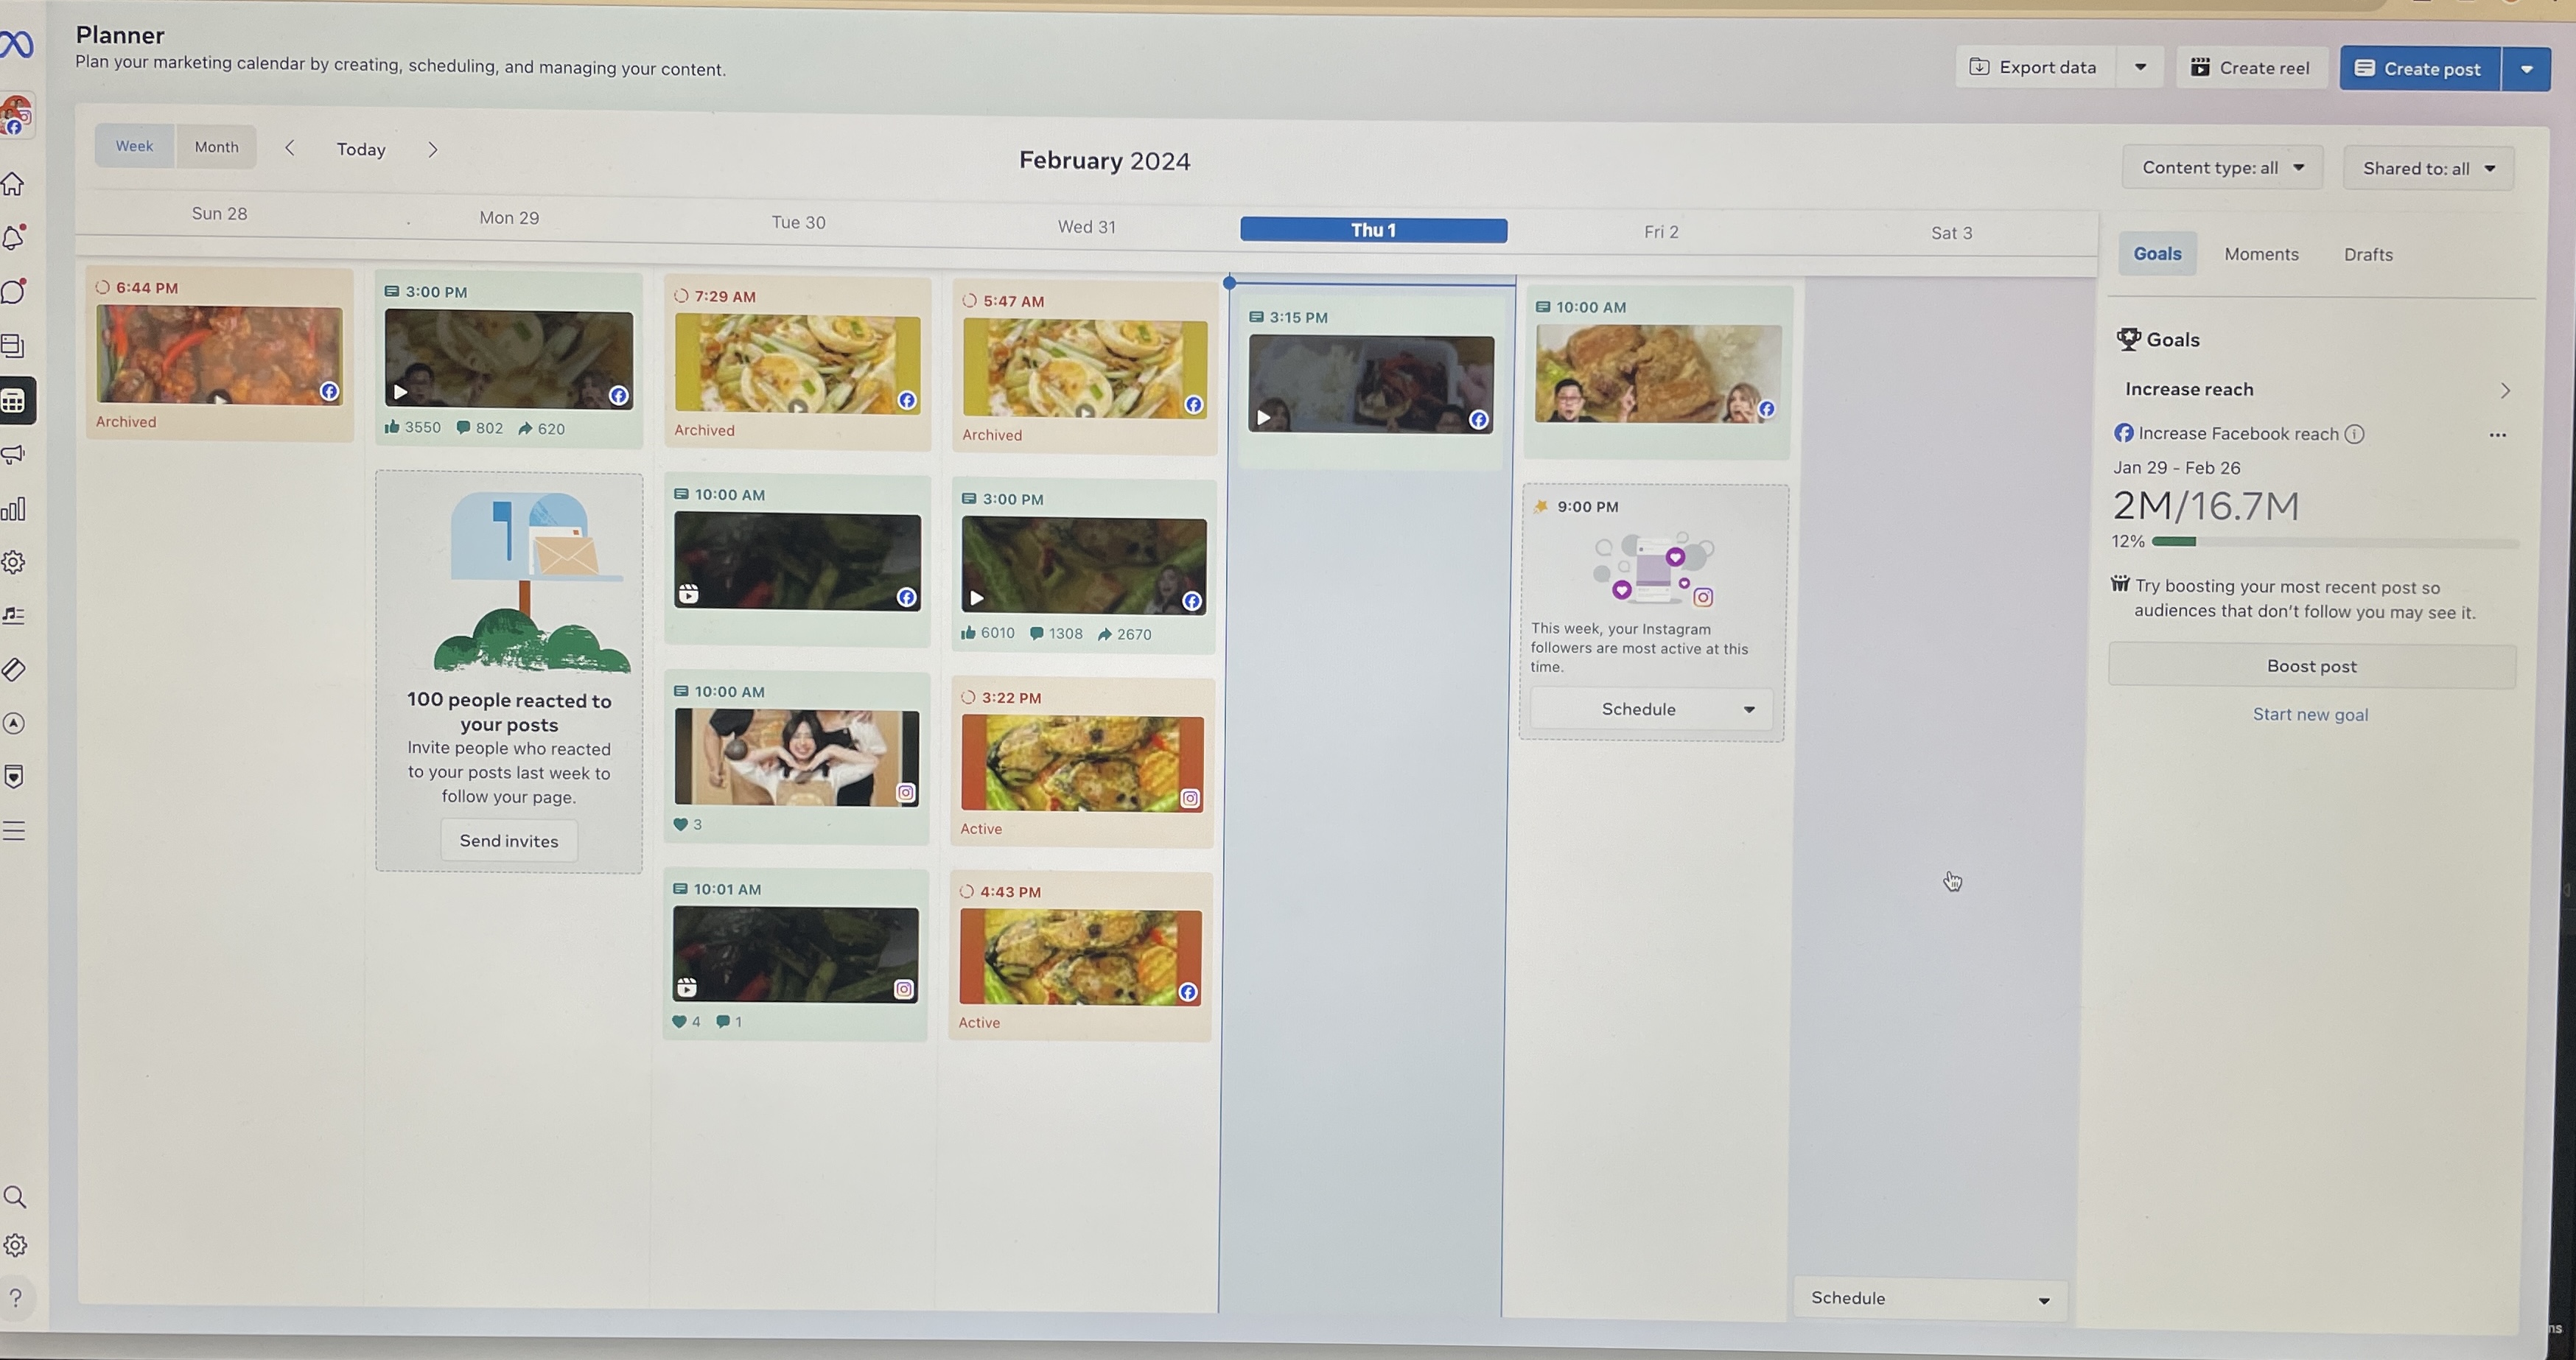Switch to the Drafts tab
Screen dimensions: 2576x1360
(2368, 255)
